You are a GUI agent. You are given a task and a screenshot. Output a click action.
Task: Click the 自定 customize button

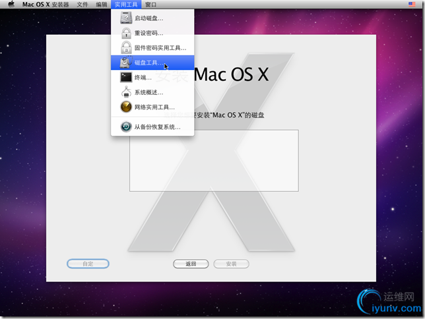(x=88, y=264)
